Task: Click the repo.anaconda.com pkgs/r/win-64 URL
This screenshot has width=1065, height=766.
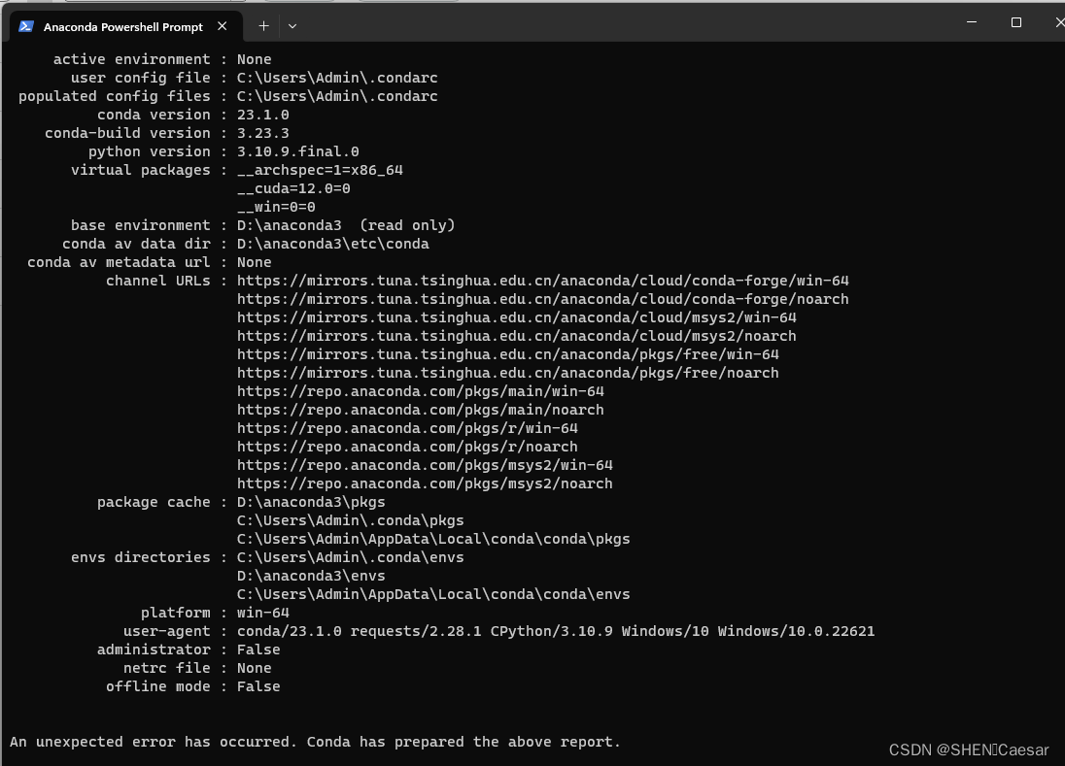Action: [x=407, y=428]
